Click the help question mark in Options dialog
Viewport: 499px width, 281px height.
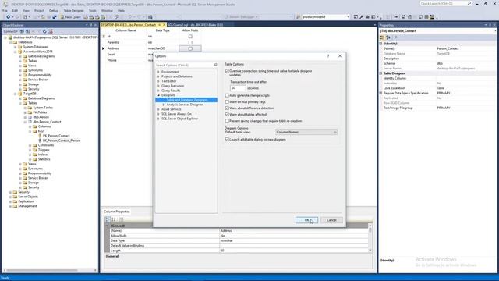point(328,55)
